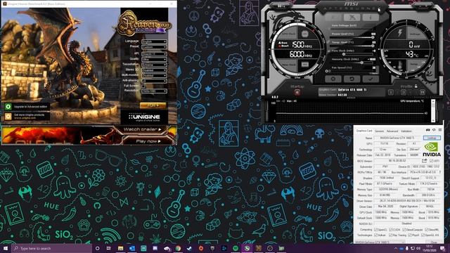Click Afterburner profile lock icon
450x253 pixels.
pos(416,86)
